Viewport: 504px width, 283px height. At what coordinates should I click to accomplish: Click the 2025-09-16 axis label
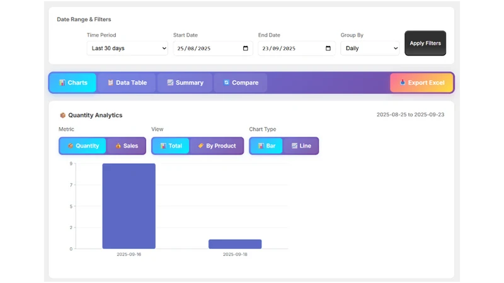point(129,254)
